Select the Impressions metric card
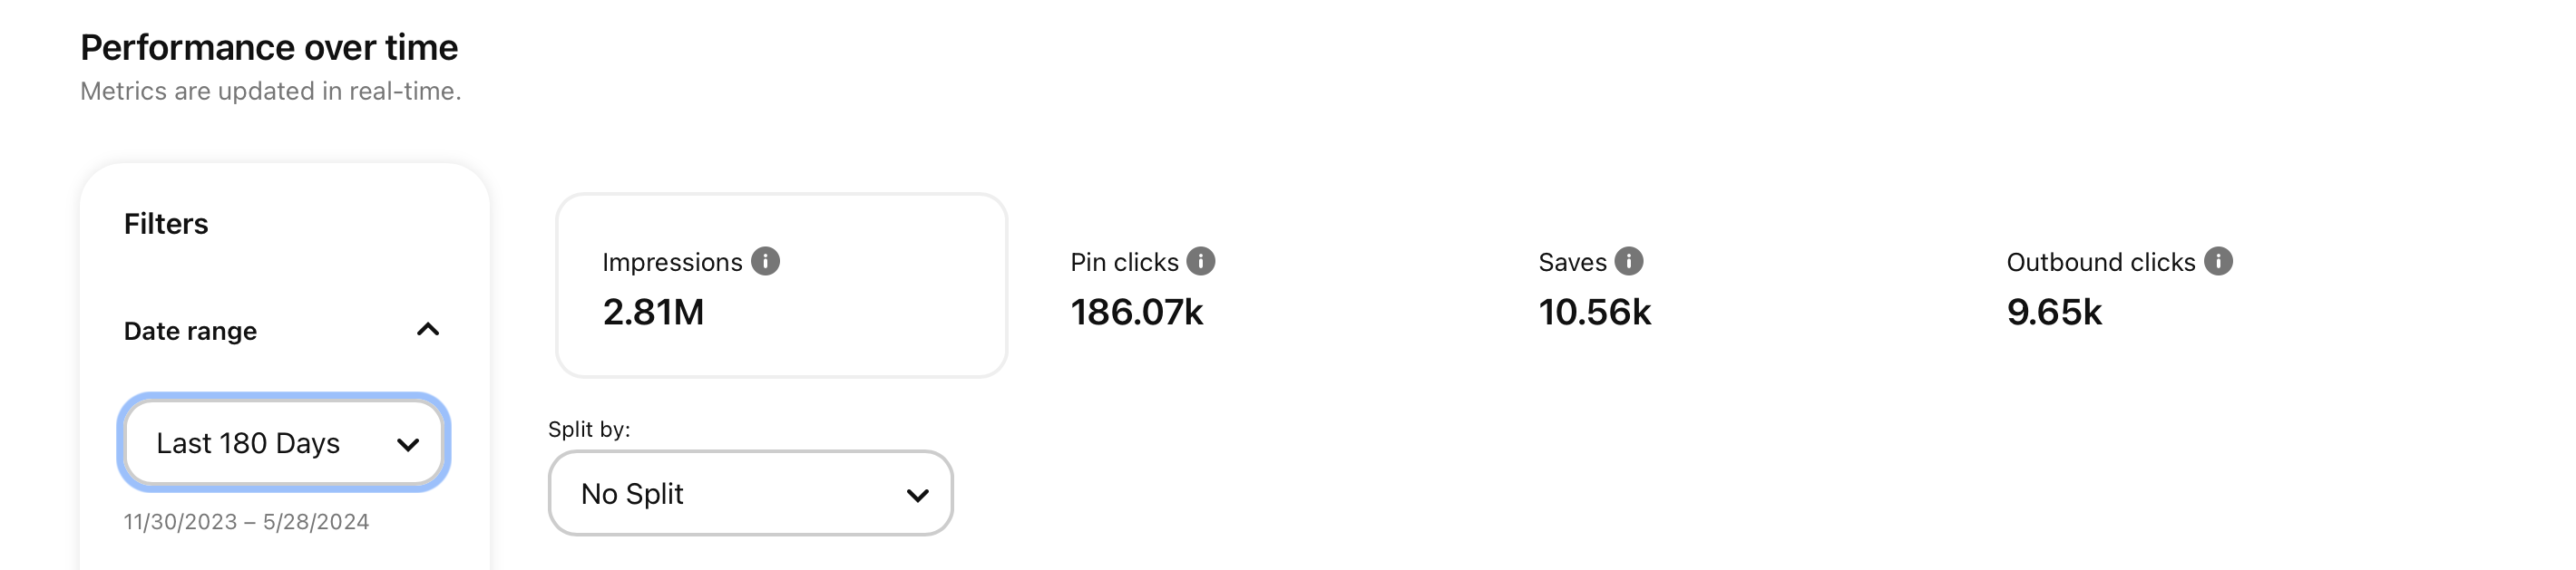 coord(781,285)
